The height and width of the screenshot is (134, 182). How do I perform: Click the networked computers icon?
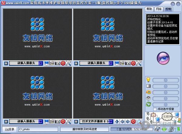coord(171,129)
